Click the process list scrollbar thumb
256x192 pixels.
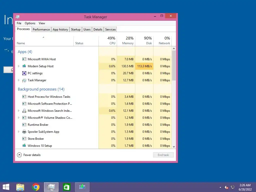point(174,65)
